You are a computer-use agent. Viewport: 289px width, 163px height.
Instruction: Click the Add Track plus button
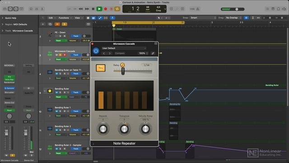[x=43, y=24]
